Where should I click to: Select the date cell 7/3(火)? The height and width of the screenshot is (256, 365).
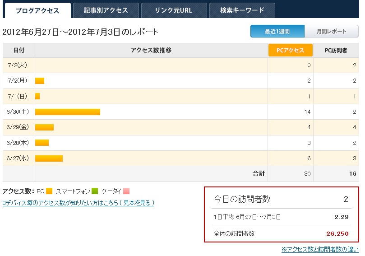point(18,65)
